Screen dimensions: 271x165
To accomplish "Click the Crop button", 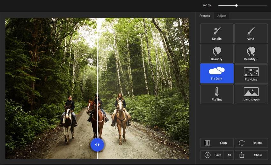I will 217,143.
